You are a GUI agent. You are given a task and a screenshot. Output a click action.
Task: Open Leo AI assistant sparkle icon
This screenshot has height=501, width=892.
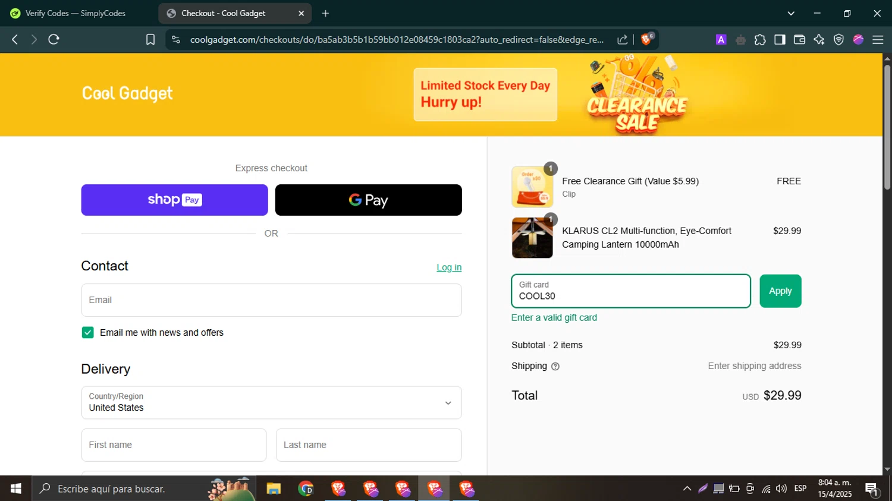tap(819, 40)
